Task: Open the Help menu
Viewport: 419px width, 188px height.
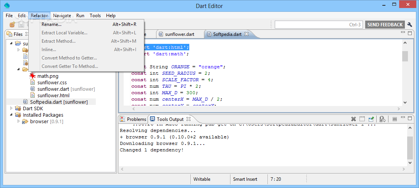Action: [x=111, y=16]
